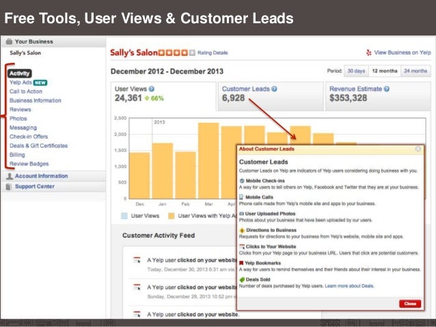Click Learn more about Deals link

(x=349, y=286)
